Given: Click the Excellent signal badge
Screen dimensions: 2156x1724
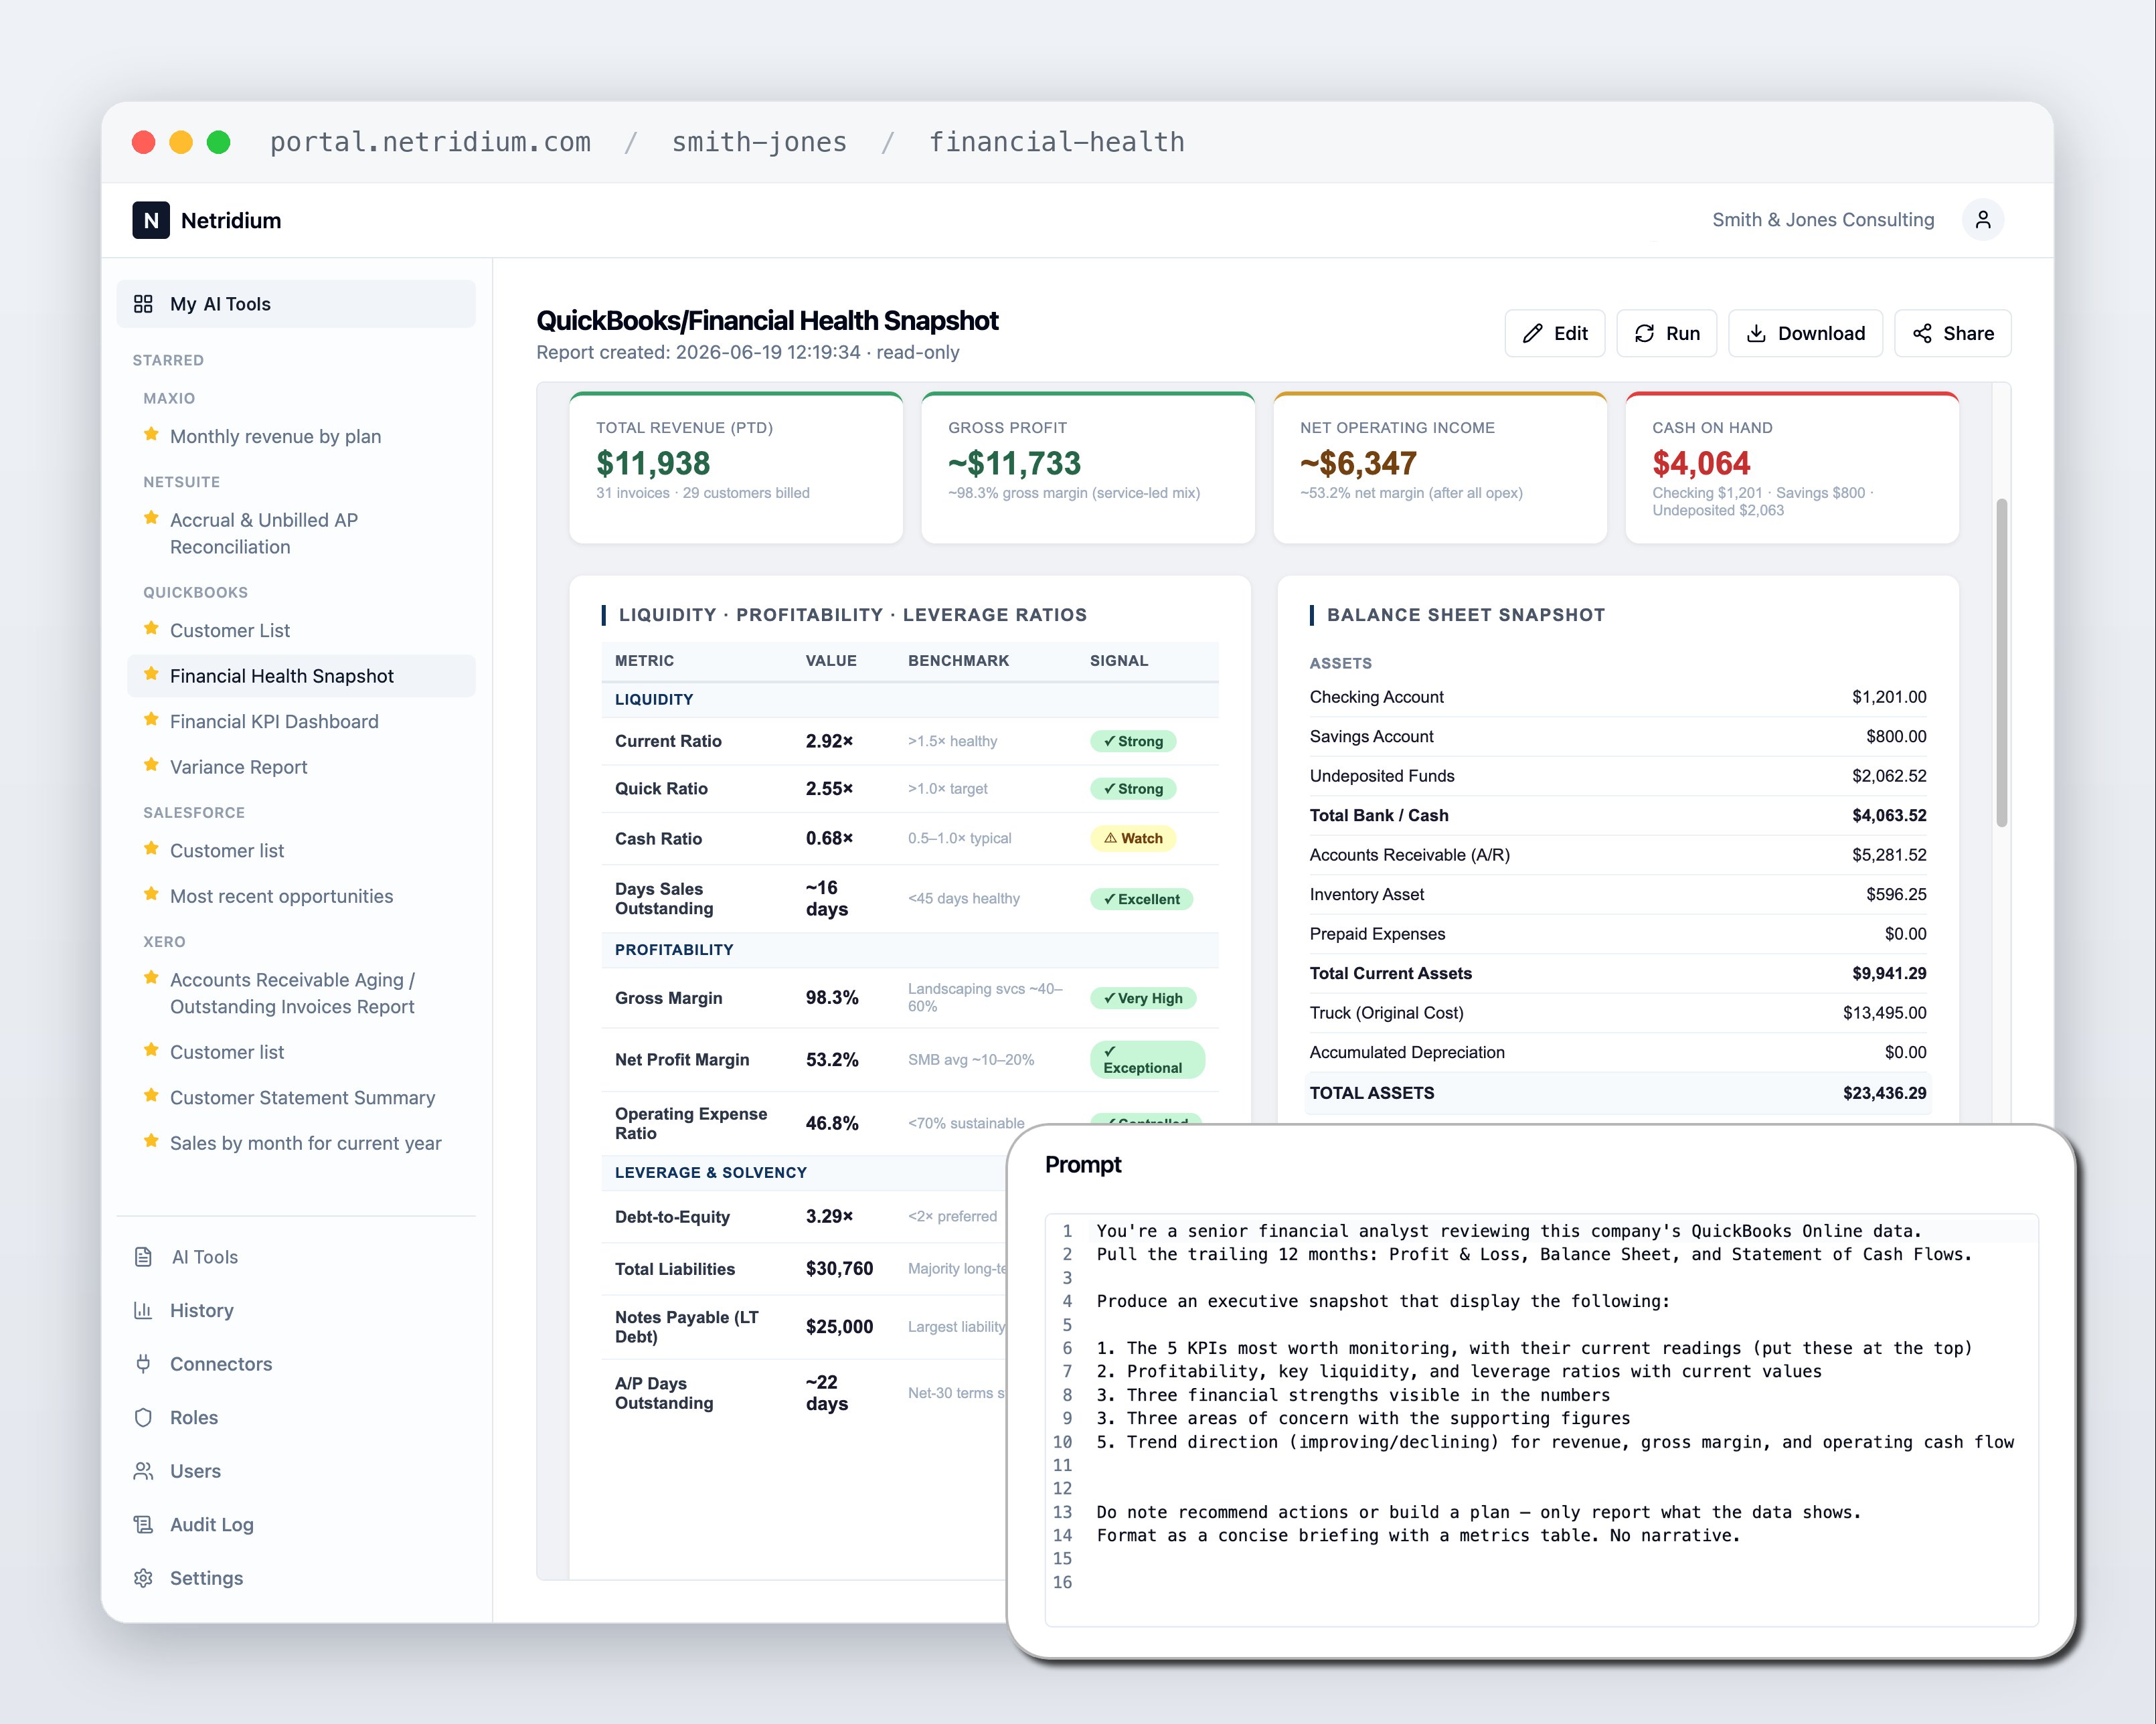Looking at the screenshot, I should 1141,899.
